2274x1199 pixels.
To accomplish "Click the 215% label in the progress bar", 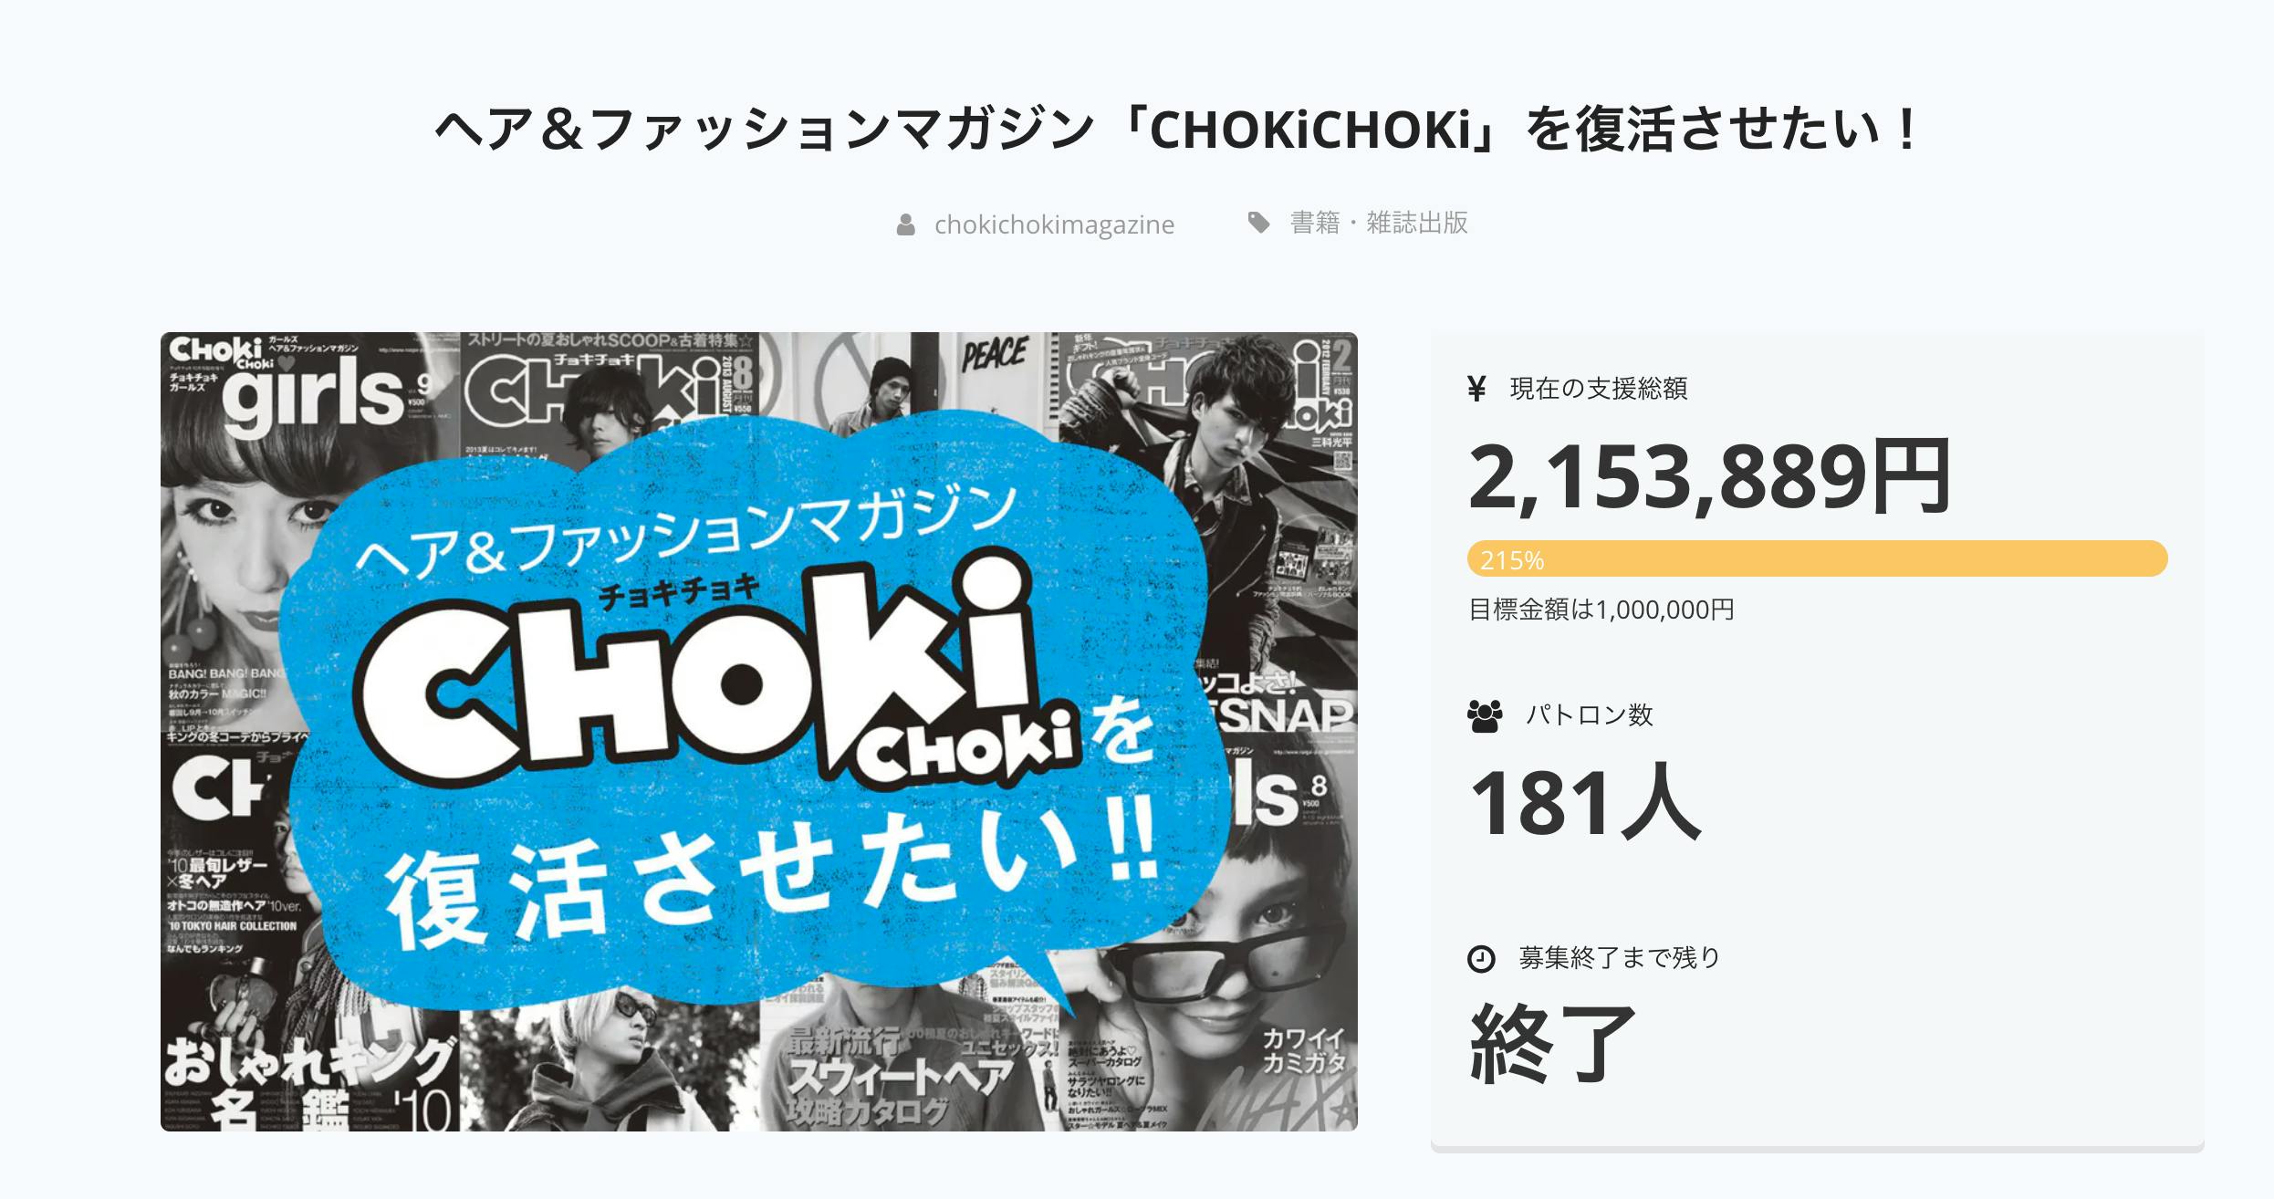I will click(x=1511, y=560).
